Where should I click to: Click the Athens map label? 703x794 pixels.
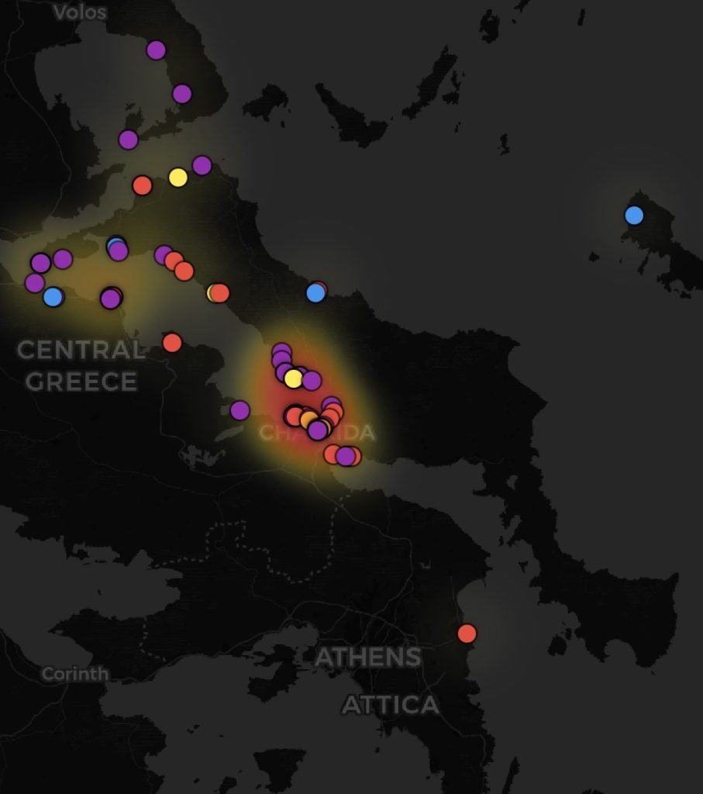[368, 658]
